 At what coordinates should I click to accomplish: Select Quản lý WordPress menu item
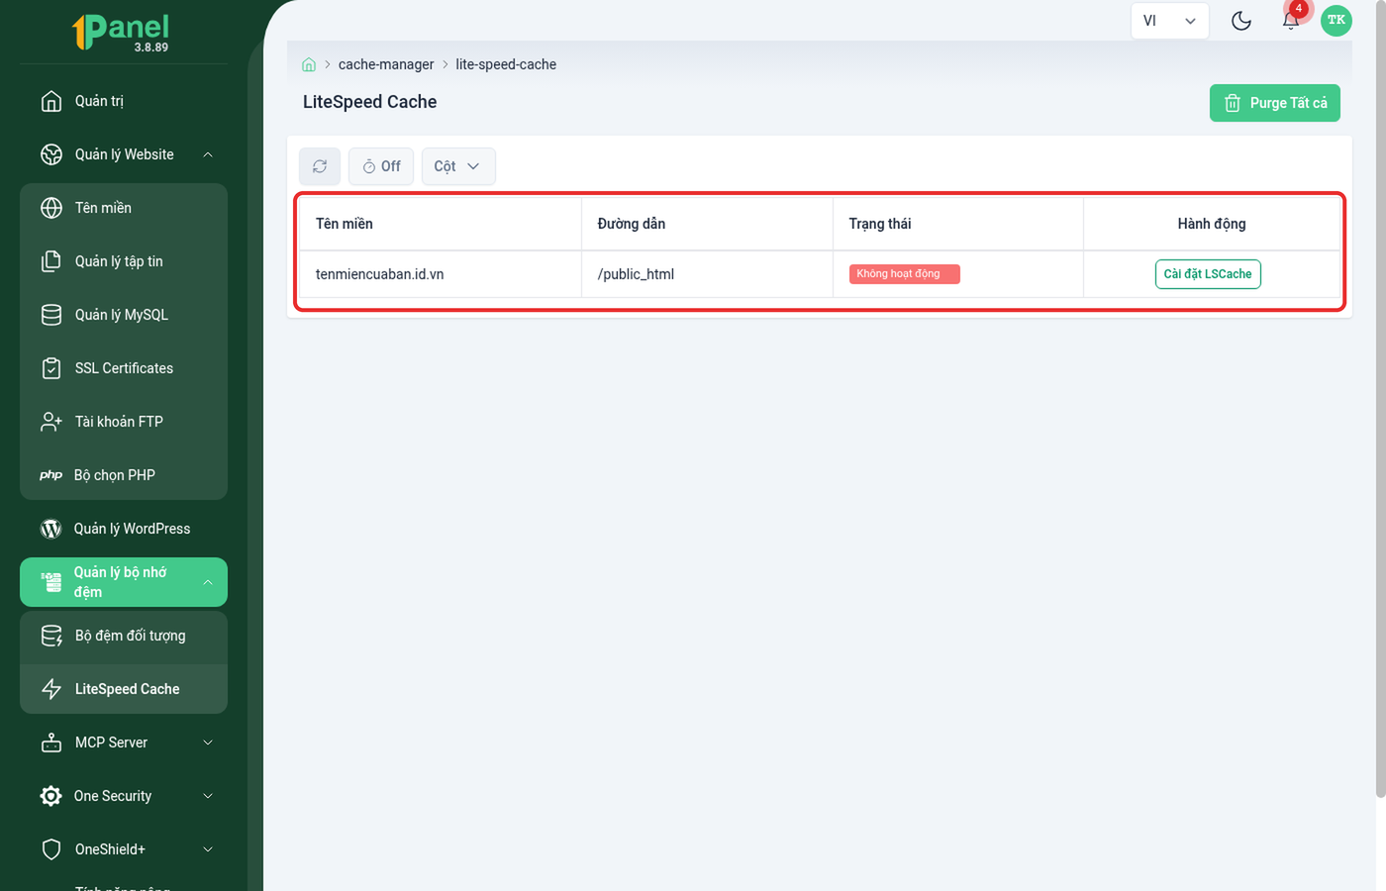point(124,529)
